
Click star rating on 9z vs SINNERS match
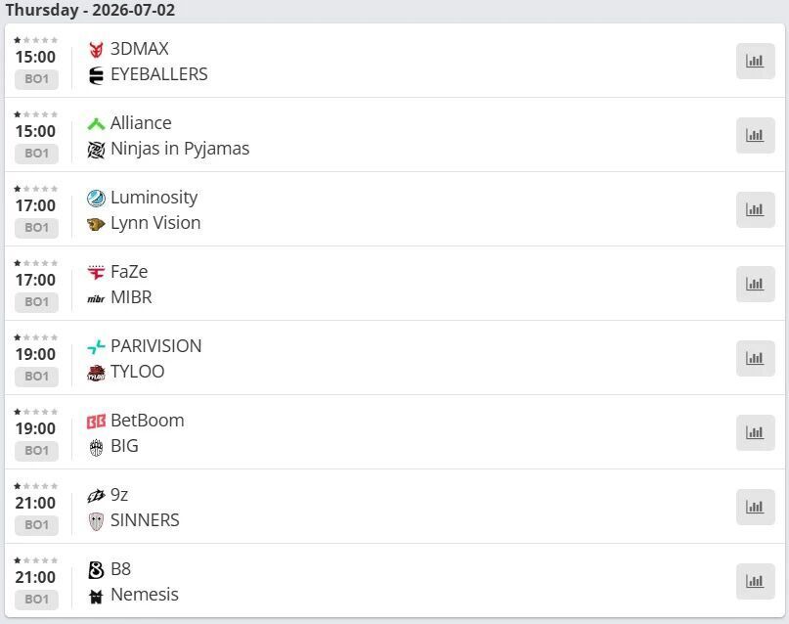(x=36, y=486)
